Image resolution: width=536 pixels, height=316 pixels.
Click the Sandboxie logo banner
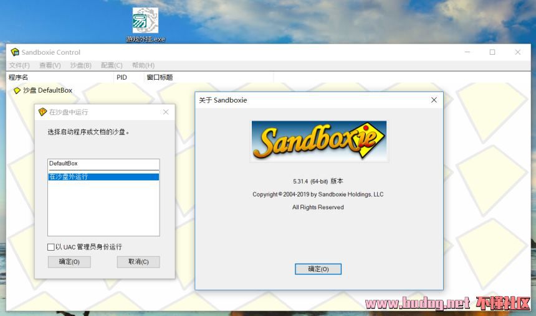click(319, 141)
